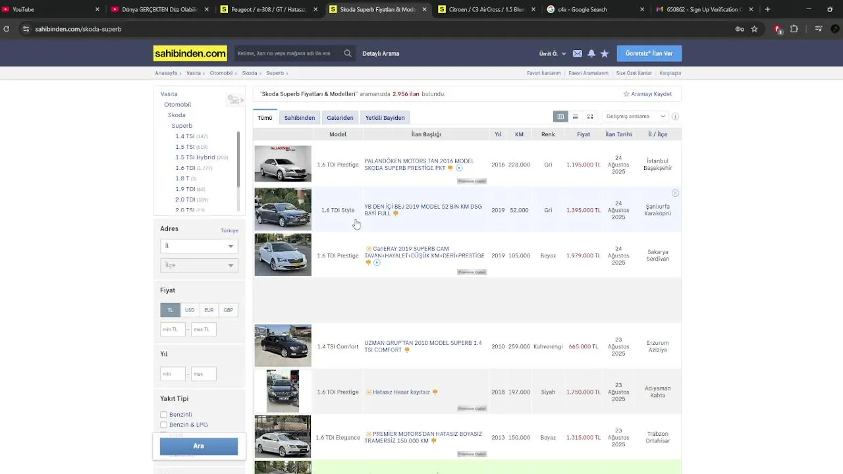Click the 1.6 TDI category link

click(x=185, y=168)
